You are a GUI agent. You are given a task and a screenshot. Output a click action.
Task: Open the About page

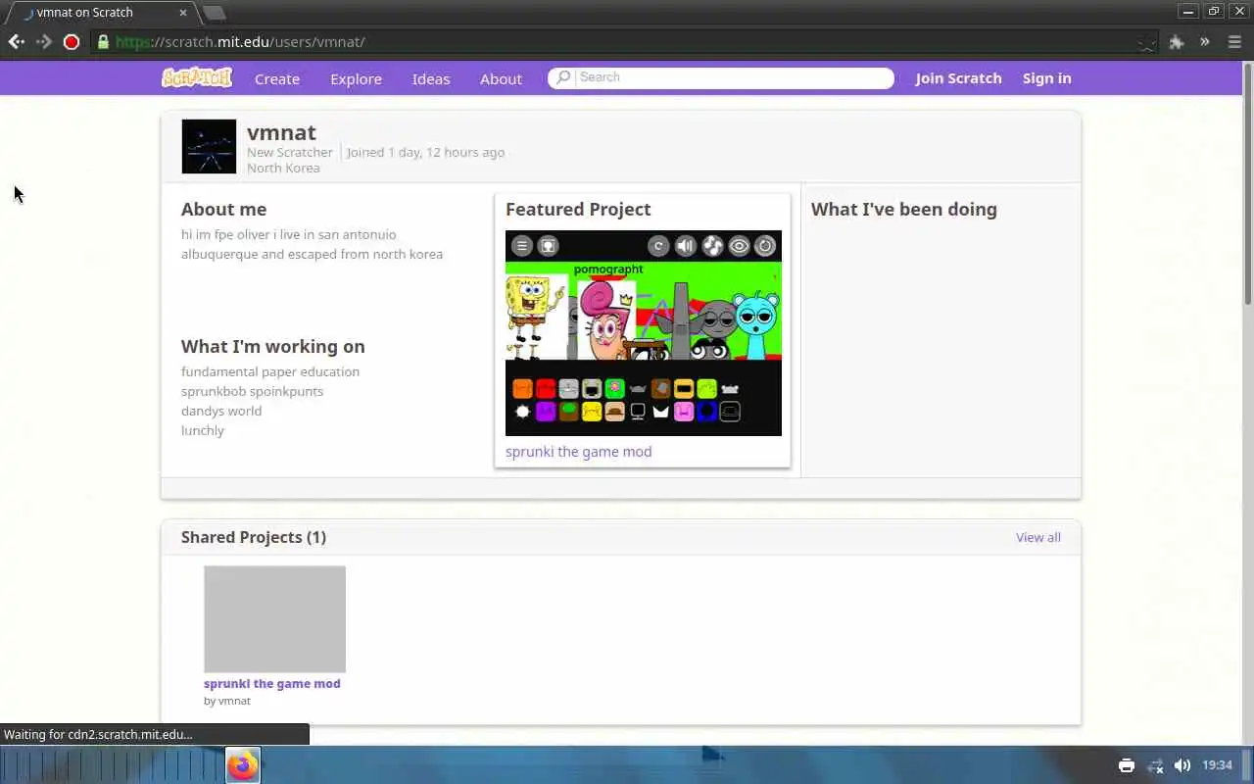point(501,78)
